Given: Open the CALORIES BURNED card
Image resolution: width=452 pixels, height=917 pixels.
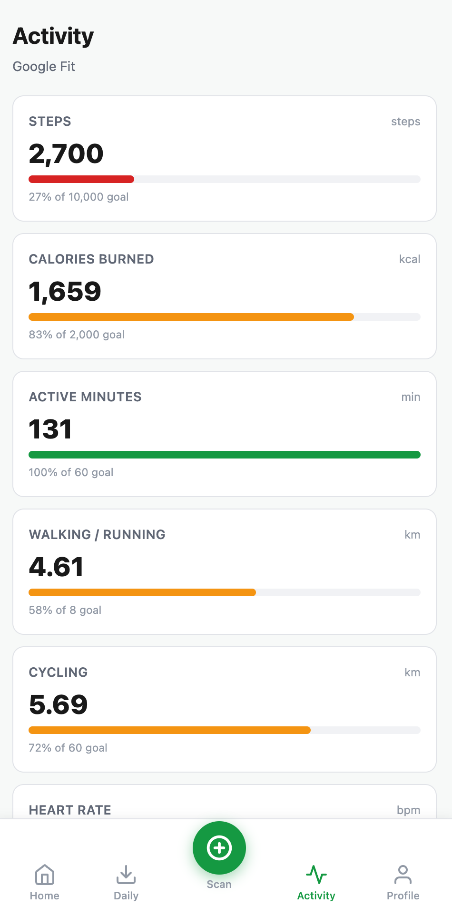Looking at the screenshot, I should coord(225,295).
